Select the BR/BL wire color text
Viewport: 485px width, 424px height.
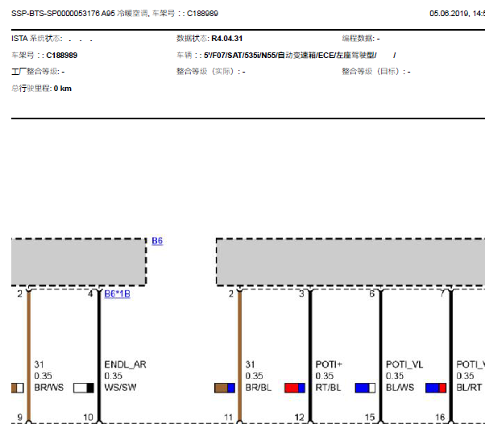click(x=259, y=388)
